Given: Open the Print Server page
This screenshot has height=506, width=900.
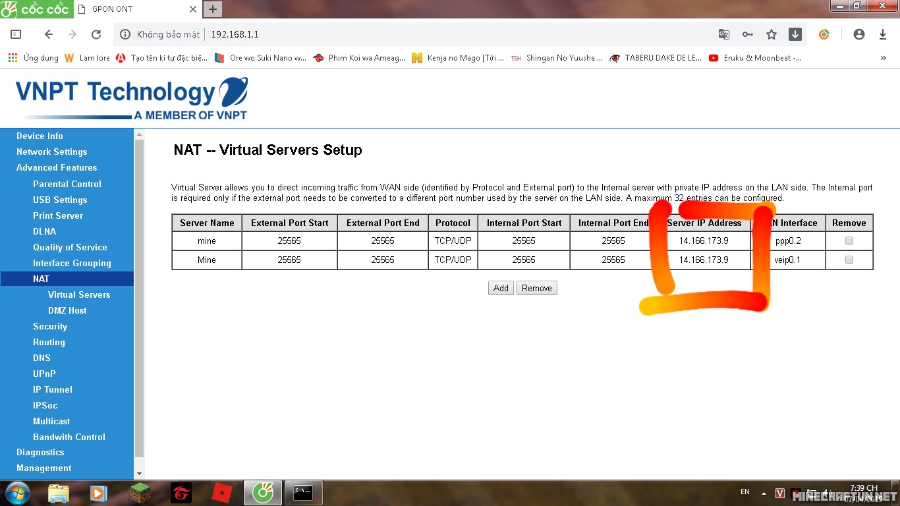Looking at the screenshot, I should [x=58, y=215].
